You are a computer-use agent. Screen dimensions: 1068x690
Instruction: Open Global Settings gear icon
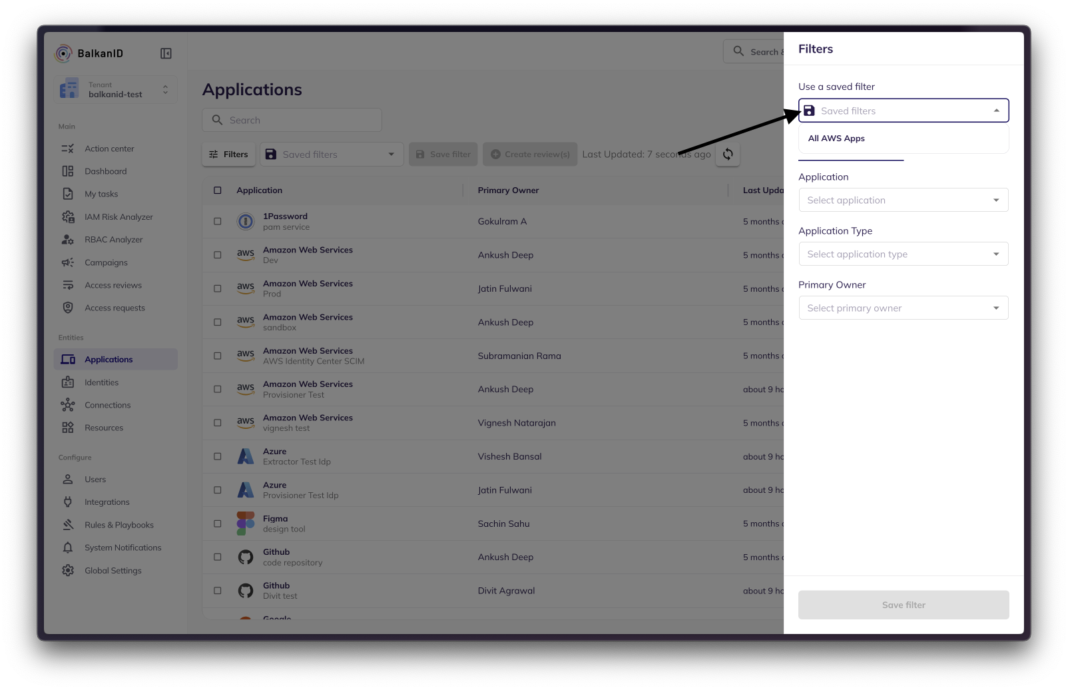pos(68,571)
